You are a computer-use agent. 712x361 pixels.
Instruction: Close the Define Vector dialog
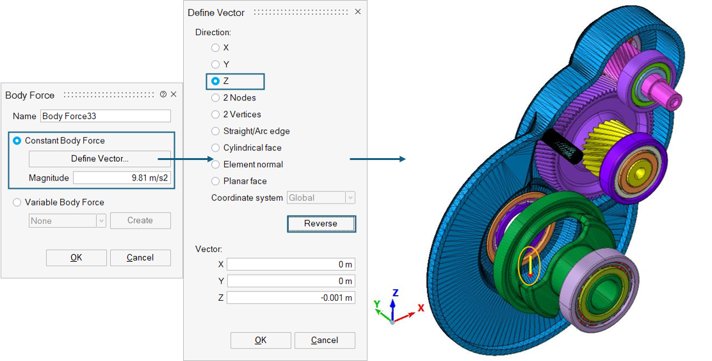pos(358,12)
